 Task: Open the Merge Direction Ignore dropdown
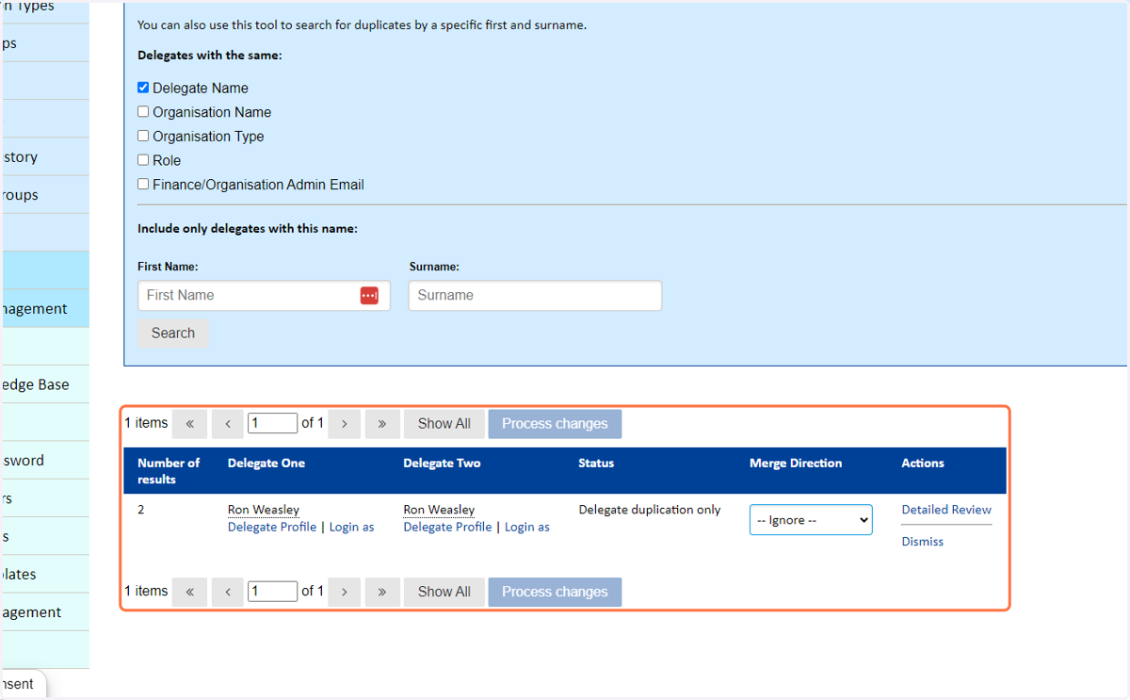coord(811,520)
